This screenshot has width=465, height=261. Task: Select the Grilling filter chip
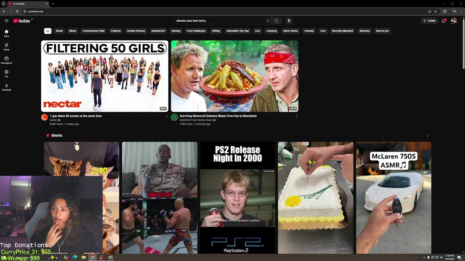216,31
